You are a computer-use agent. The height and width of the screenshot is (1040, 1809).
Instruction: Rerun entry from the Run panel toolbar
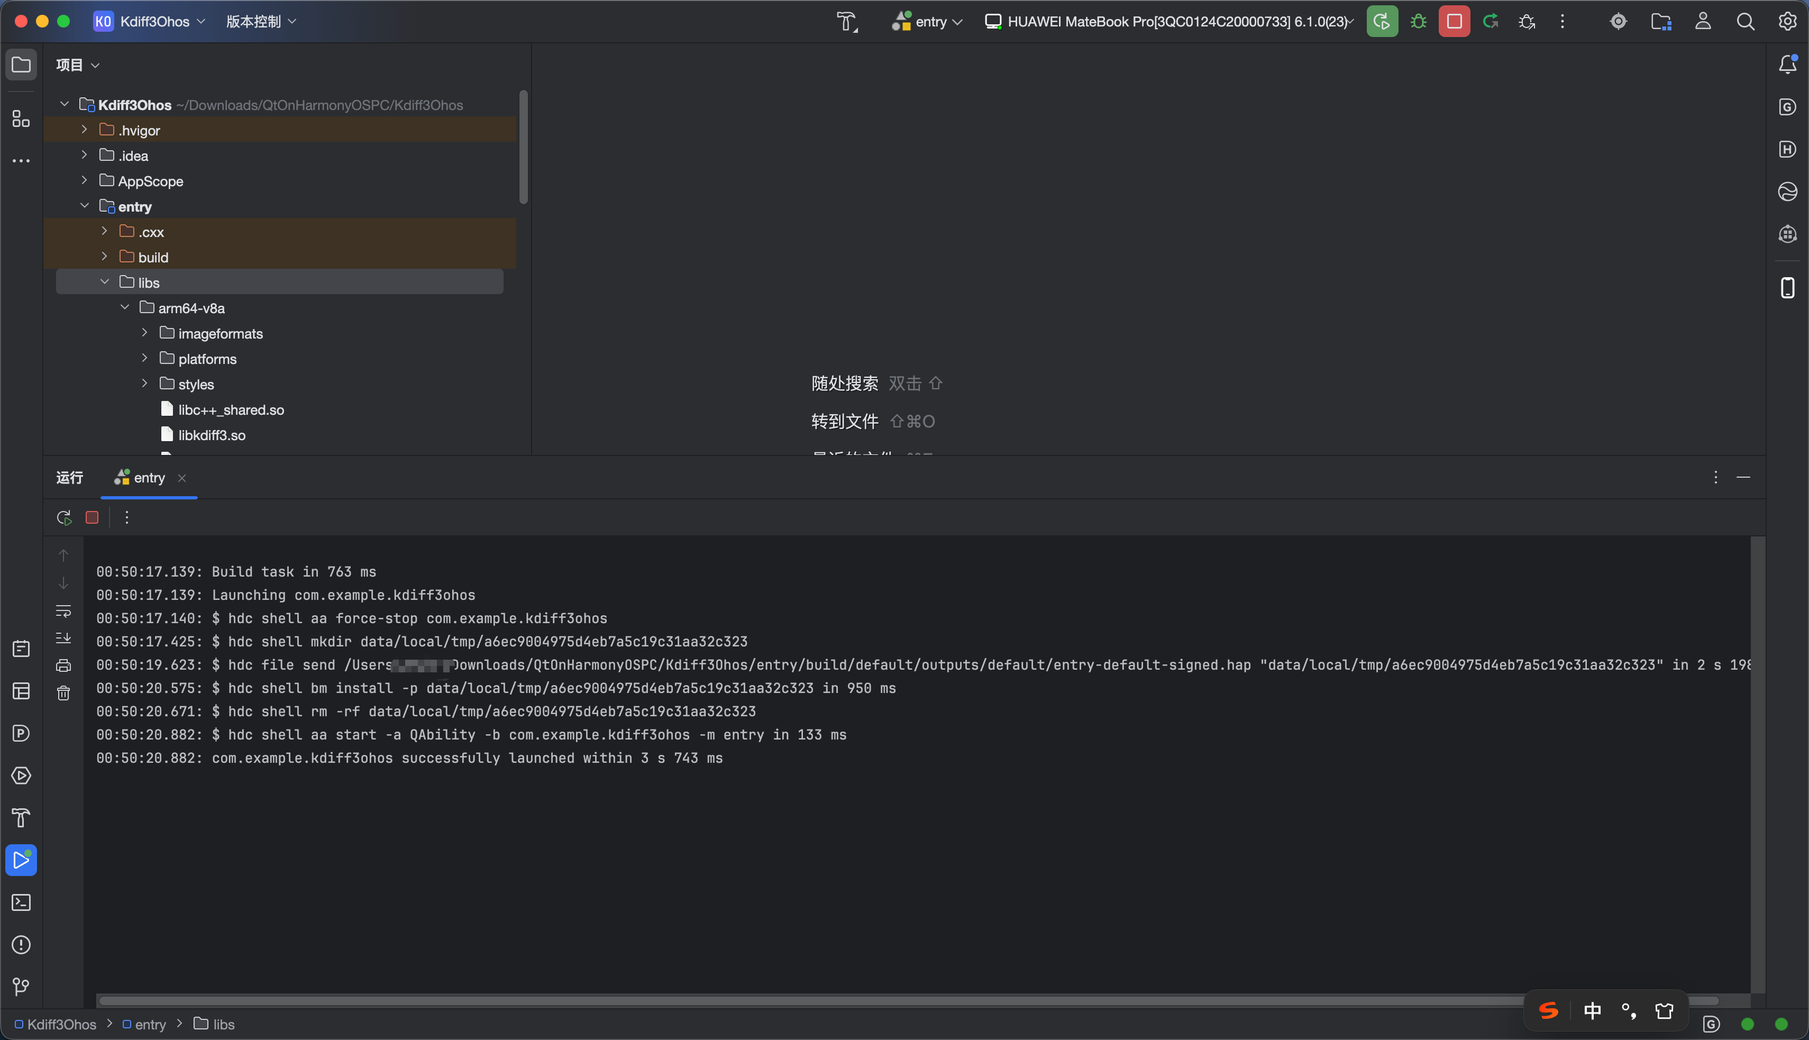point(65,517)
